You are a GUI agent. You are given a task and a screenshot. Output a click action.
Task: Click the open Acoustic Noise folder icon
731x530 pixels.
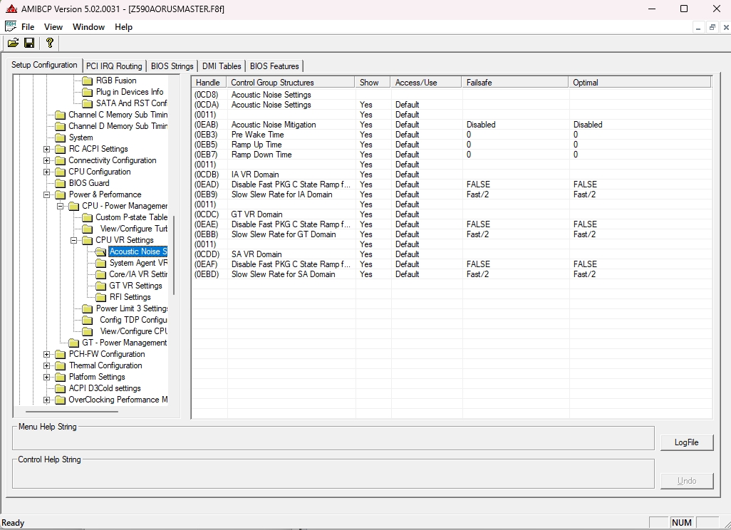(x=100, y=252)
